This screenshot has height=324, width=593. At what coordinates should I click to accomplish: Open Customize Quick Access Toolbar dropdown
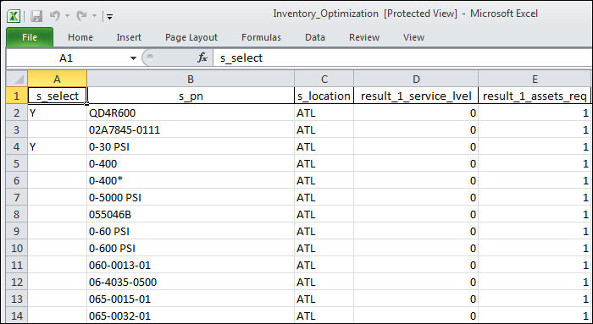coord(109,16)
